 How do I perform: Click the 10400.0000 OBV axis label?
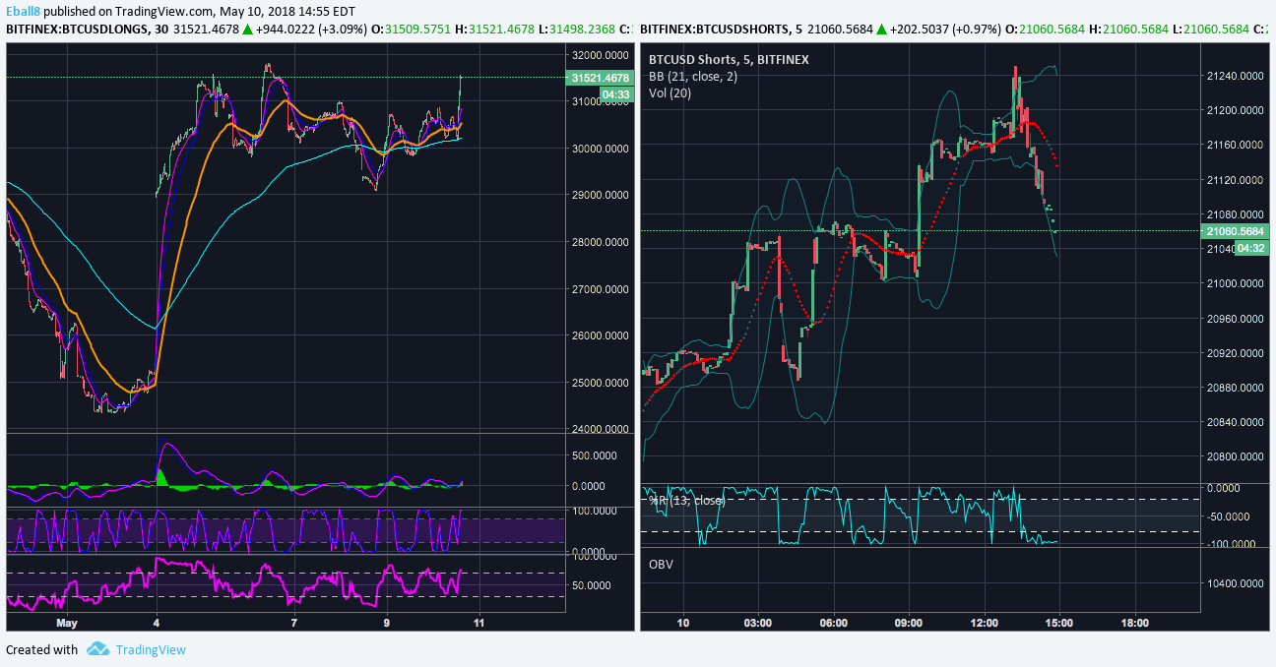coord(1237,583)
